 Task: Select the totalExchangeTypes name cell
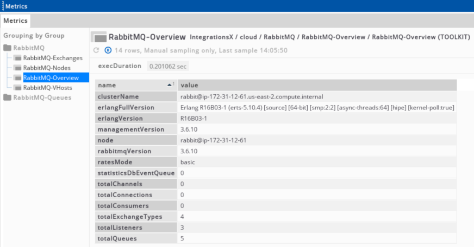[x=136, y=217]
